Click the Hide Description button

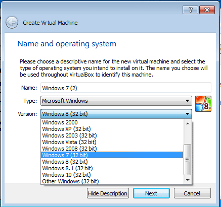(108, 193)
